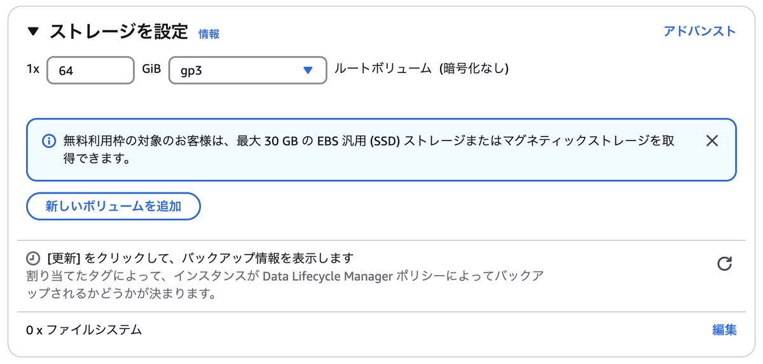Collapse the ストレージを設定 section triangle

coord(33,32)
